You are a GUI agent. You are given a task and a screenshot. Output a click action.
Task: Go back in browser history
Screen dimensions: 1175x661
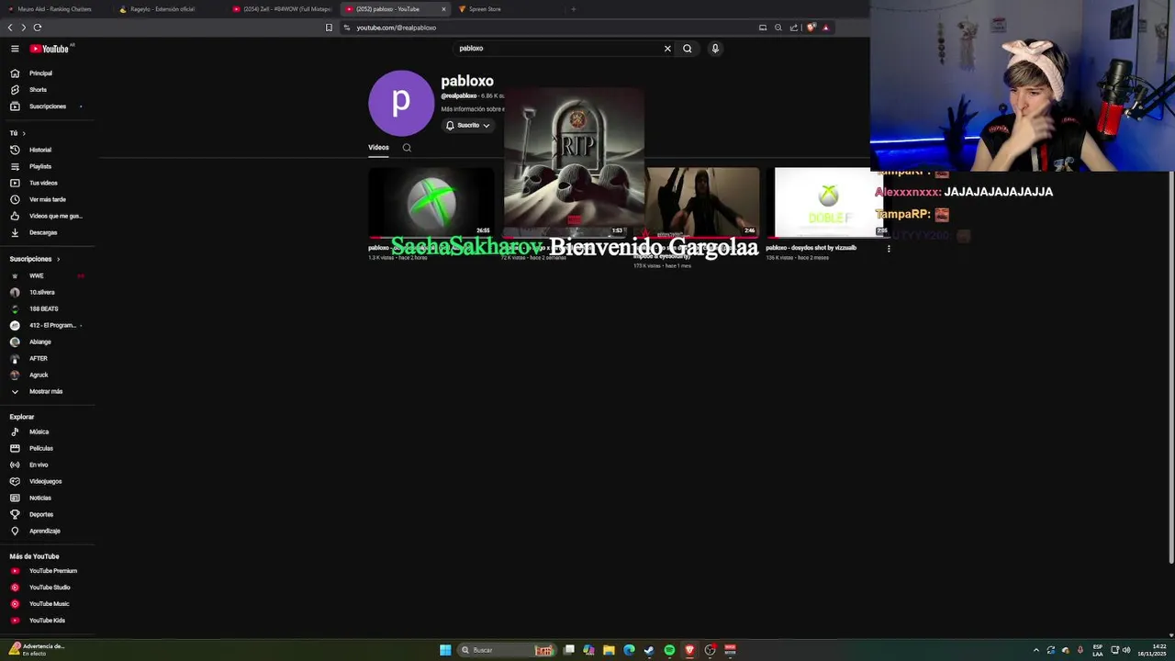pyautogui.click(x=10, y=28)
